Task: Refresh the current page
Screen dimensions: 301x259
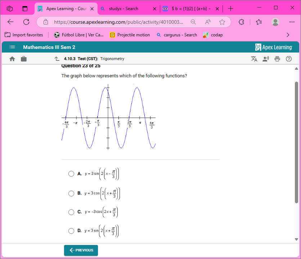Action: pyautogui.click(x=26, y=22)
